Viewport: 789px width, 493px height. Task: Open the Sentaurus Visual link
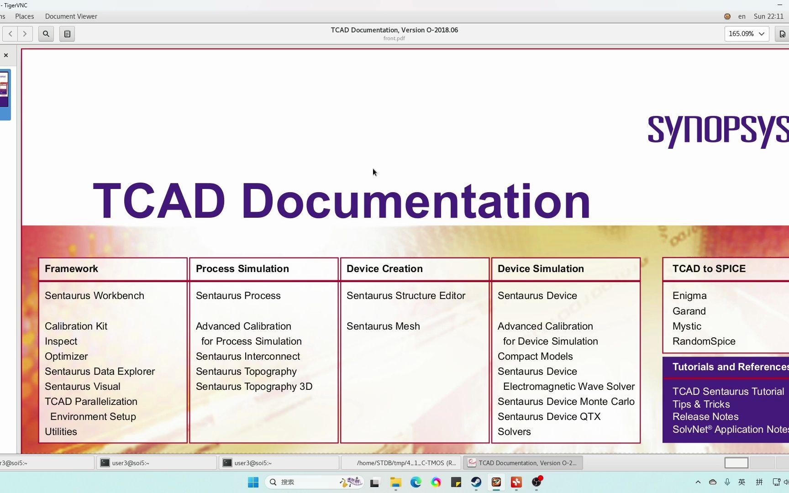[83, 387]
